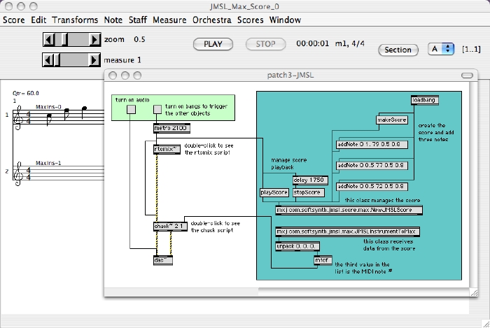Image resolution: width=490 pixels, height=328 pixels.
Task: Click the measure slider right arrow
Action: [94, 59]
